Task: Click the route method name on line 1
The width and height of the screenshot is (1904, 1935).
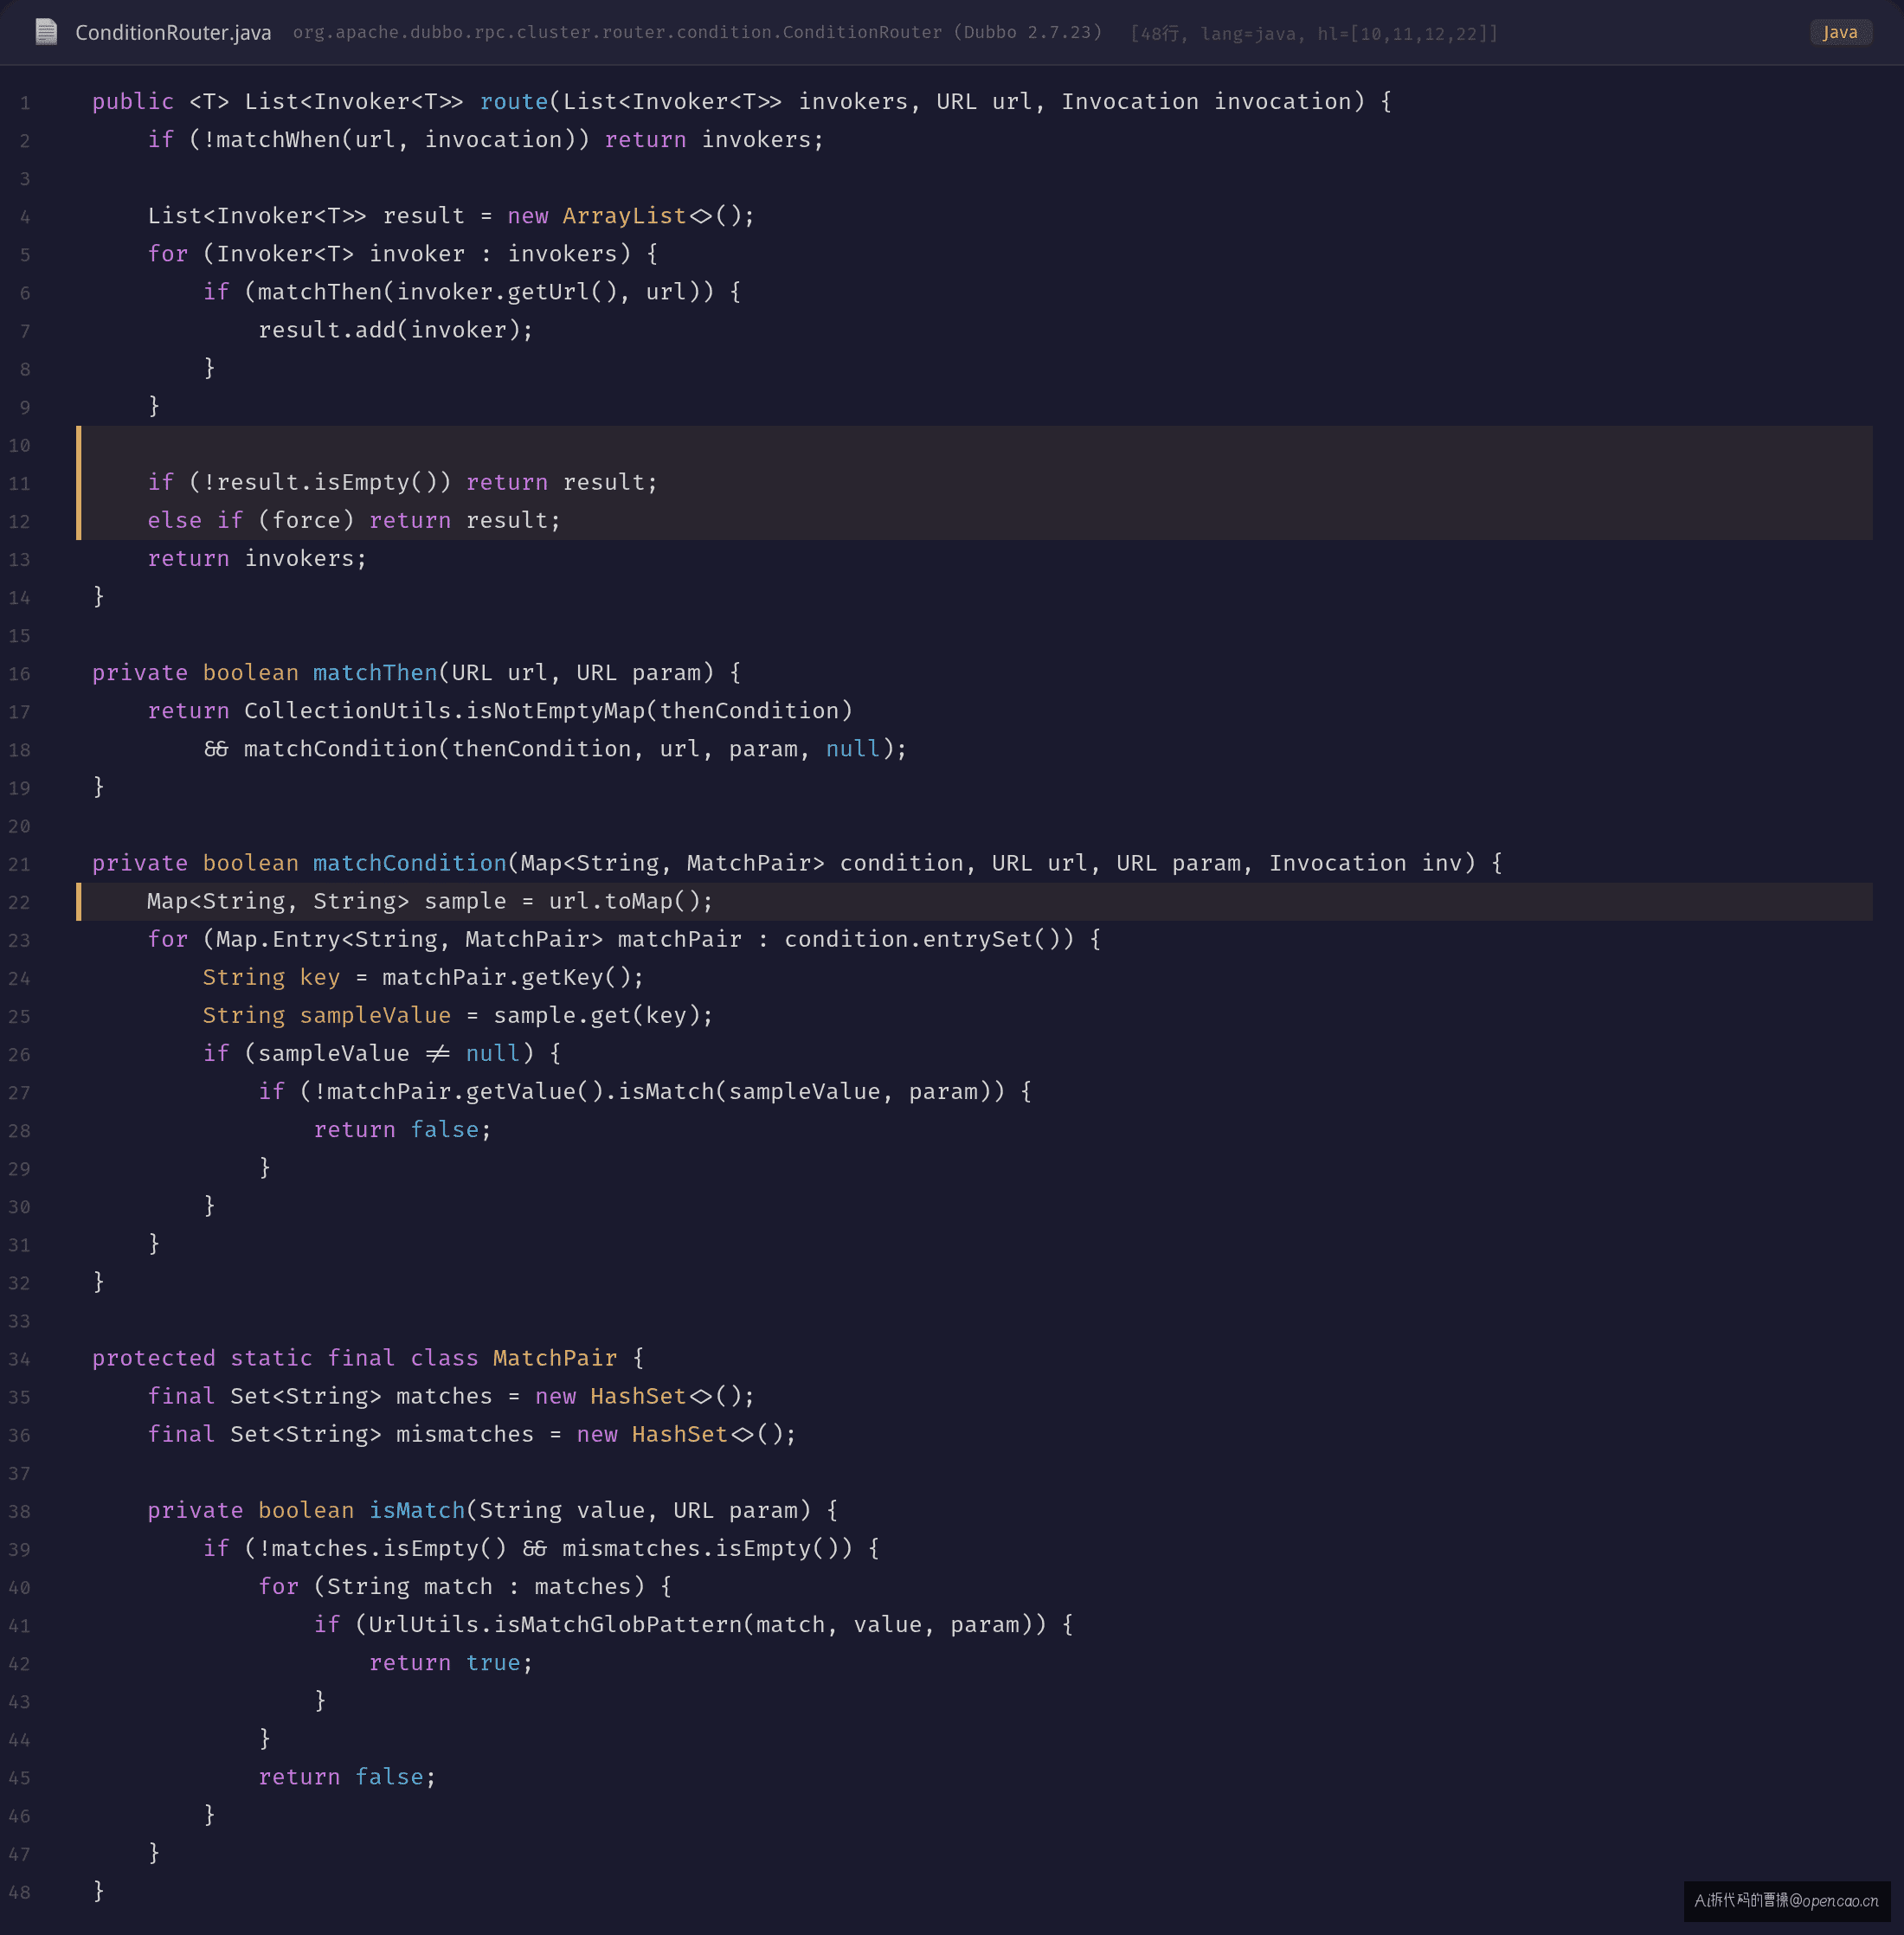Action: [x=514, y=101]
